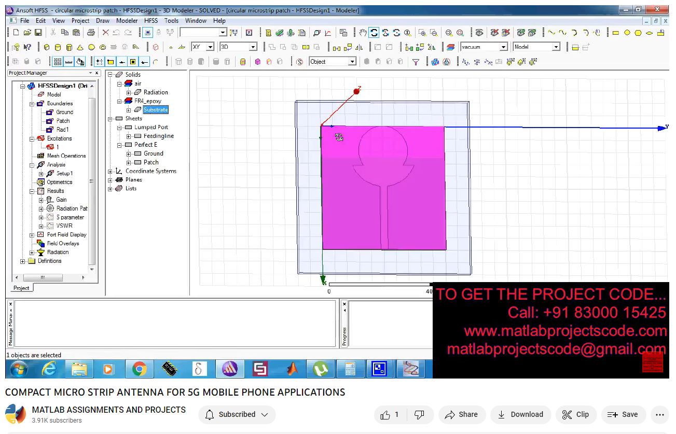Draw a torus with the Torus icon

102,47
